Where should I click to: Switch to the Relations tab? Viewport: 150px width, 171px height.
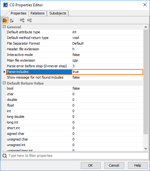pos(37,13)
